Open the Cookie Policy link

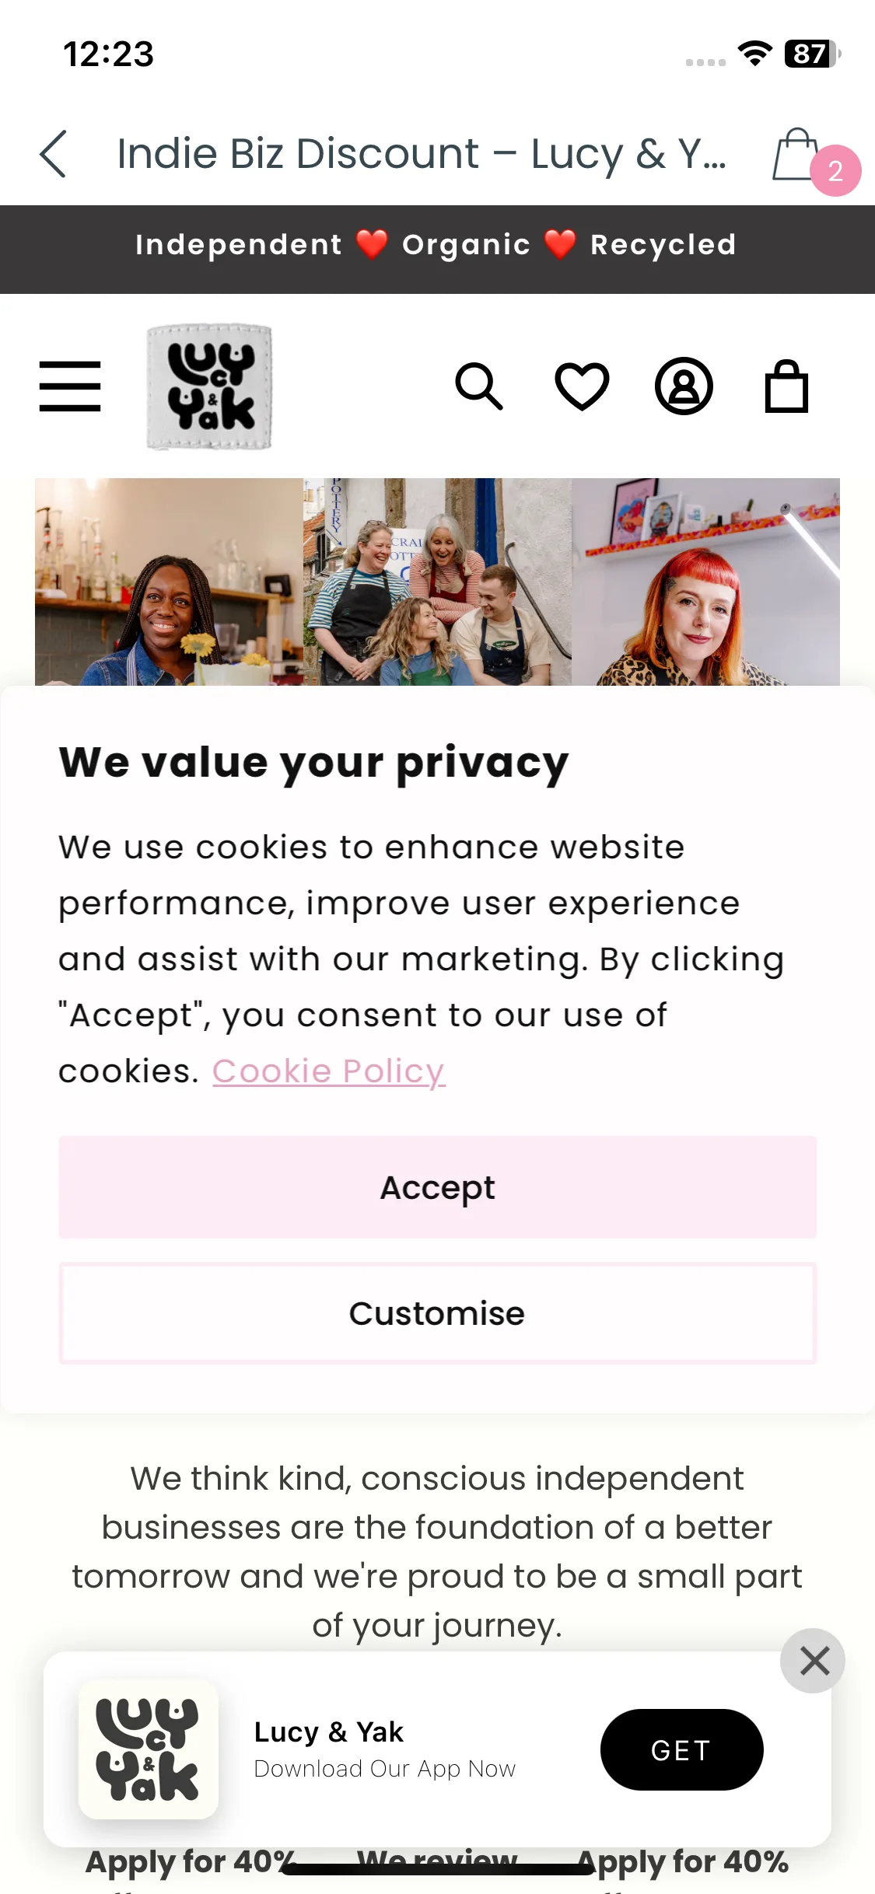(329, 1071)
